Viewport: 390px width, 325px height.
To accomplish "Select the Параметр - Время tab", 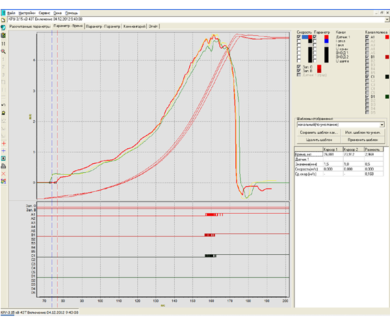I will 68,26.
